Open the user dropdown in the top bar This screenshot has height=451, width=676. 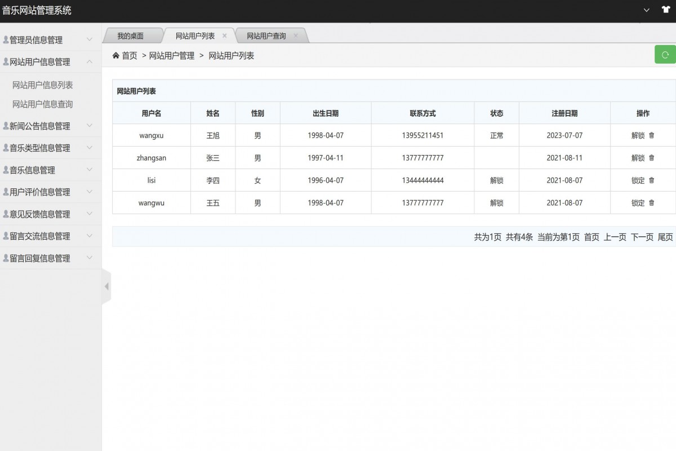point(647,10)
